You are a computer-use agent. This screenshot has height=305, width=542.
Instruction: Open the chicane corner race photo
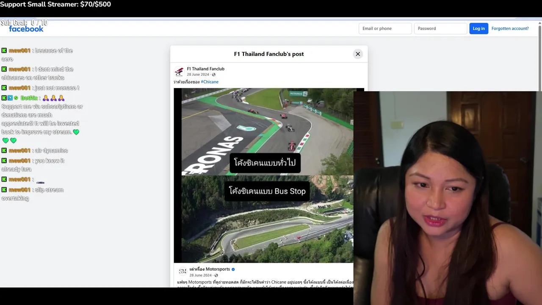click(267, 132)
